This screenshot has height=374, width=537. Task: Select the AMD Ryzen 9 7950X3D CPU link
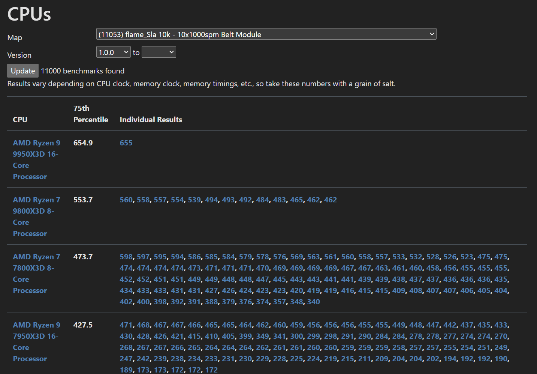(x=36, y=341)
